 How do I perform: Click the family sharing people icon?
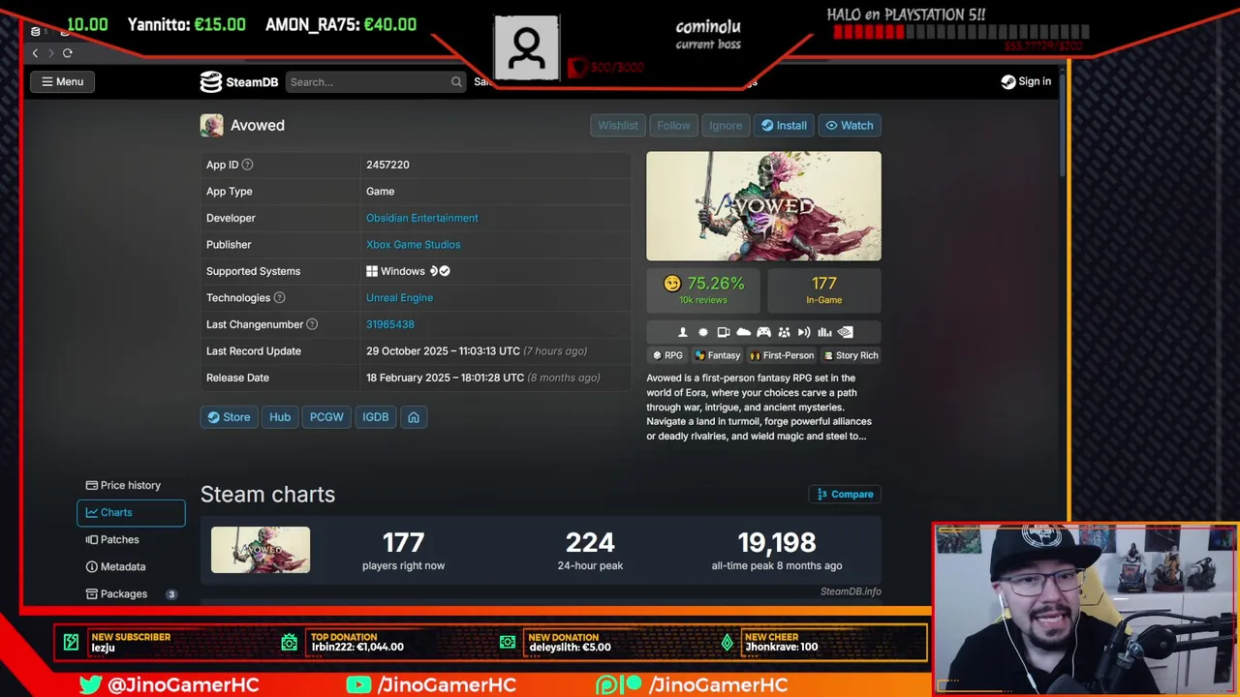pyautogui.click(x=784, y=332)
